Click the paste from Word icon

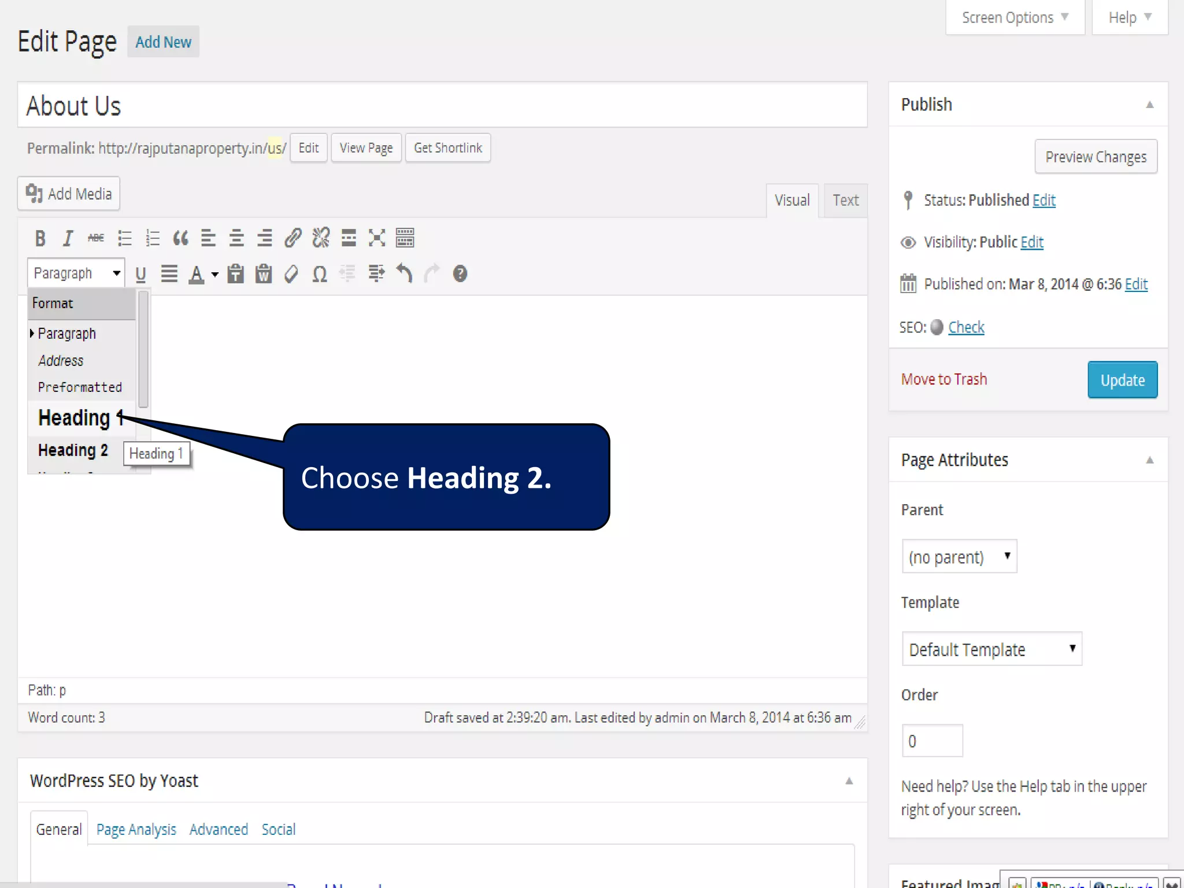[264, 274]
